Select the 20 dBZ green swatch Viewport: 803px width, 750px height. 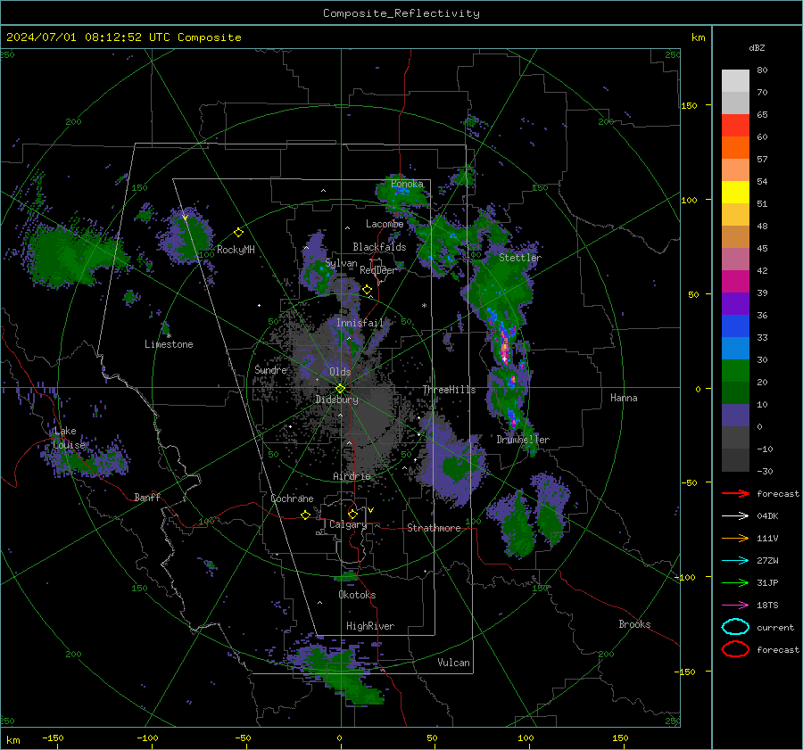point(735,392)
